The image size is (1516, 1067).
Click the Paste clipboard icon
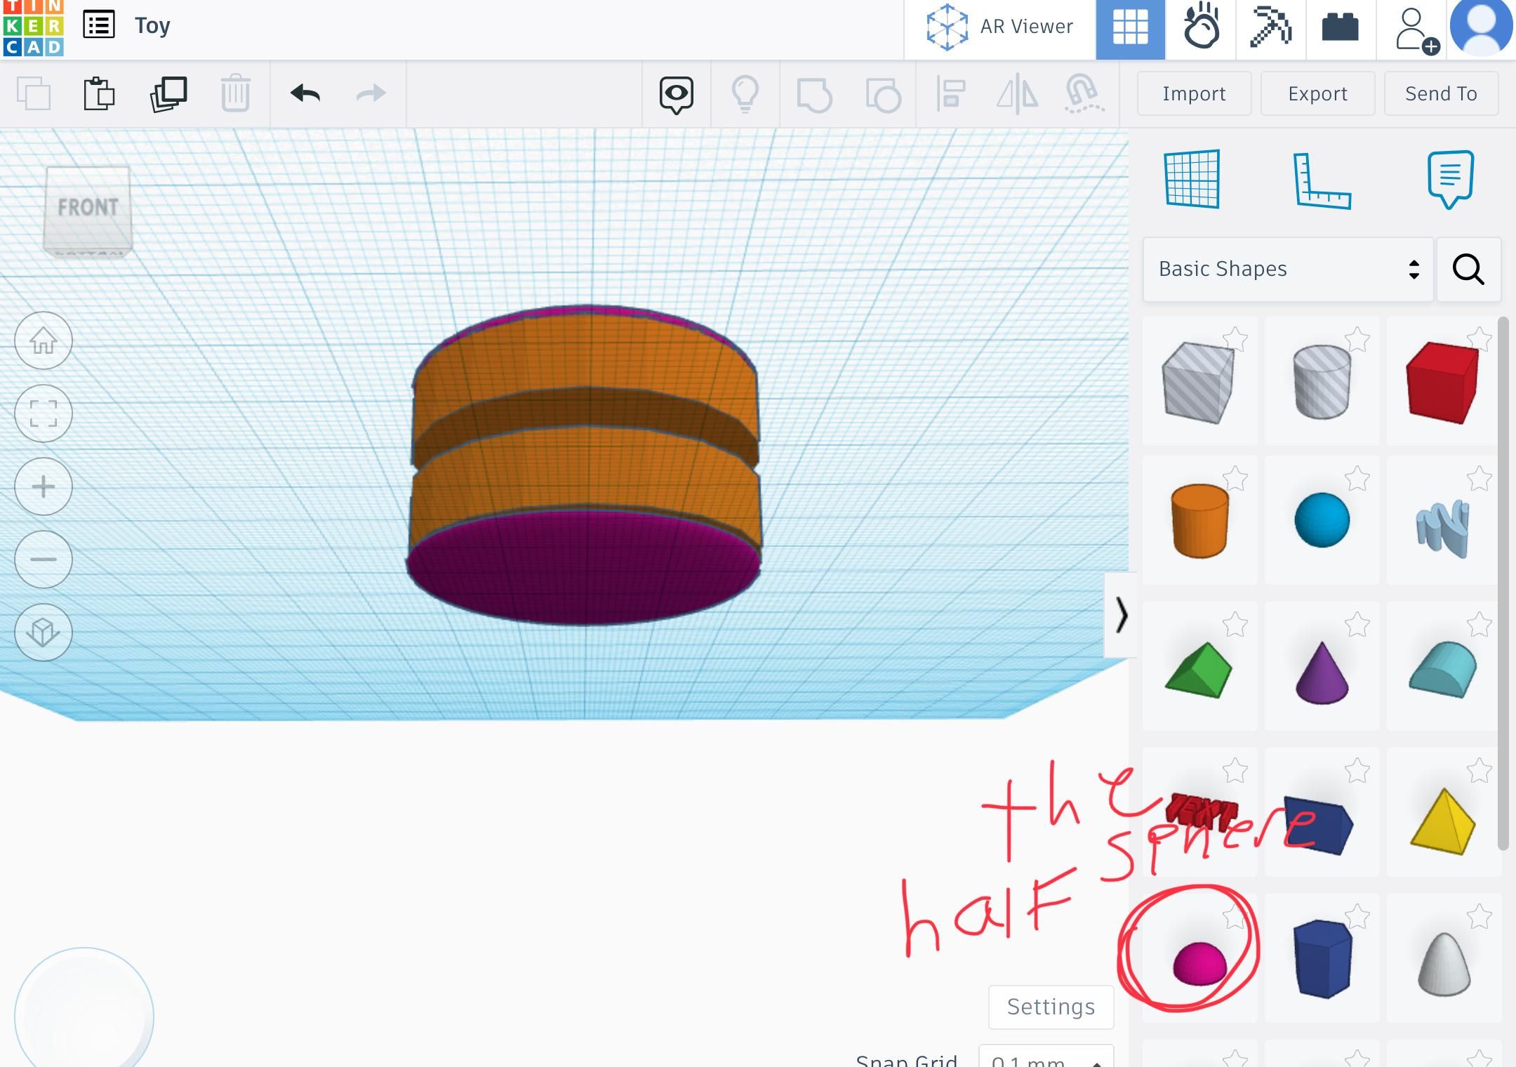point(99,93)
